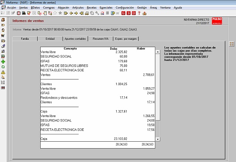This screenshot has height=162, width=236.
Task: Click the yellow left arrow toolbar icon
Action: pyautogui.click(x=71, y=13)
